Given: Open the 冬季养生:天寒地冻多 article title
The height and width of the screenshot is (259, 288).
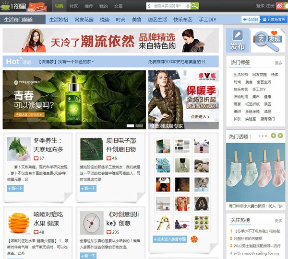Looking at the screenshot, I should (x=48, y=145).
